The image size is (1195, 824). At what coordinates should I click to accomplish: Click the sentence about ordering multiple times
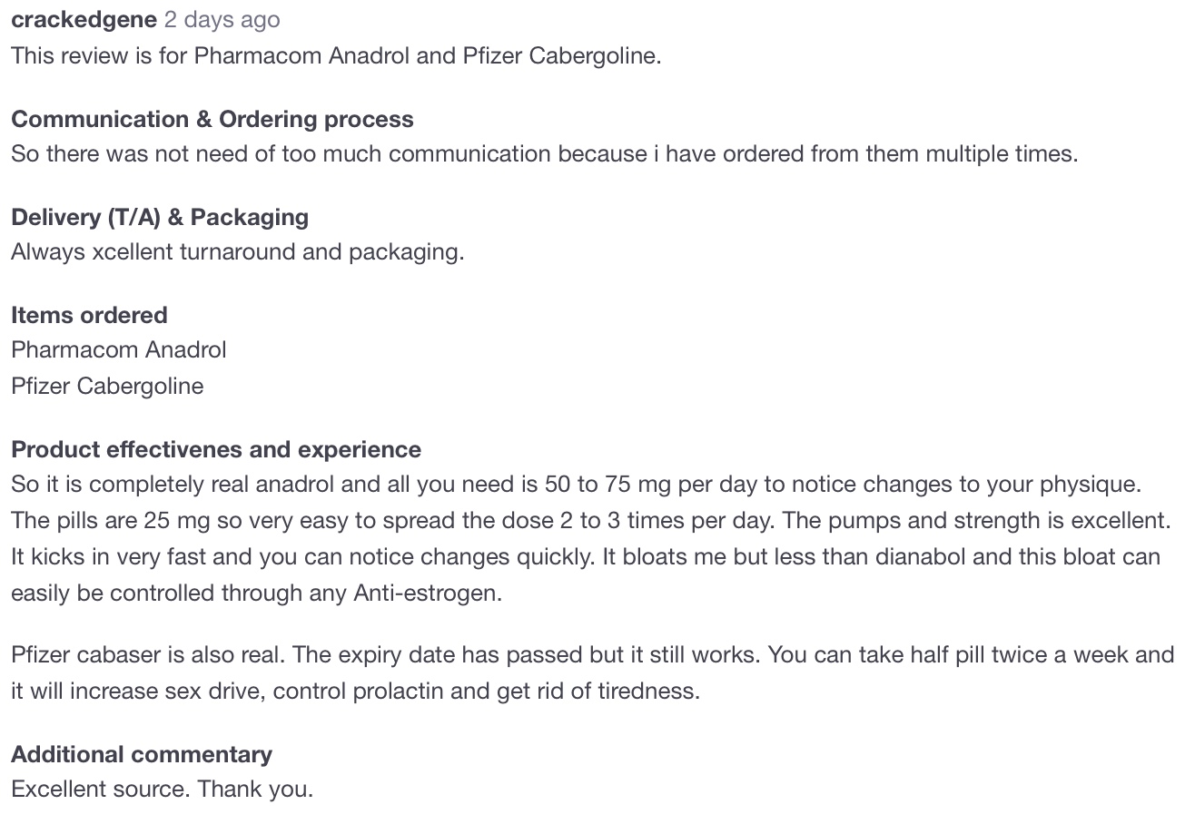[x=544, y=153]
